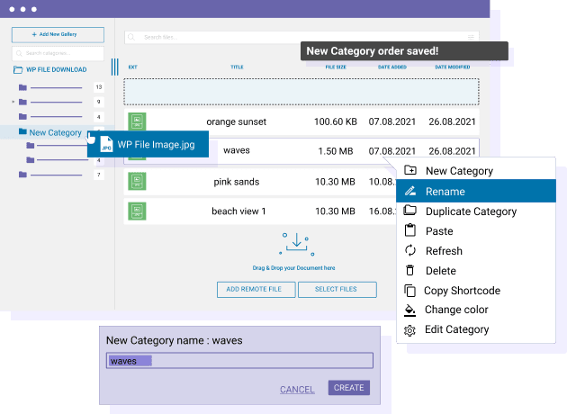Choose Change color from context menu
This screenshot has width=567, height=414.
(456, 310)
